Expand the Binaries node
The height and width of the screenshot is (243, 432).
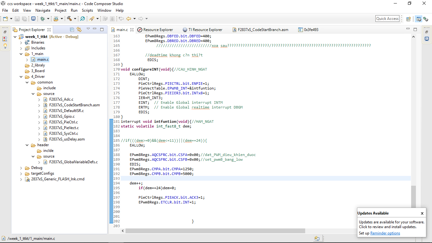[x=21, y=42]
